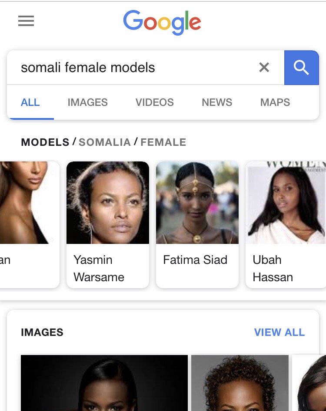Open the hamburger menu icon
Image resolution: width=326 pixels, height=411 pixels.
[x=26, y=21]
